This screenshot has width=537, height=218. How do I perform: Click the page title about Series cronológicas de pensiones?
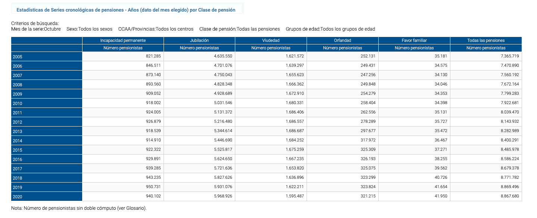point(126,10)
